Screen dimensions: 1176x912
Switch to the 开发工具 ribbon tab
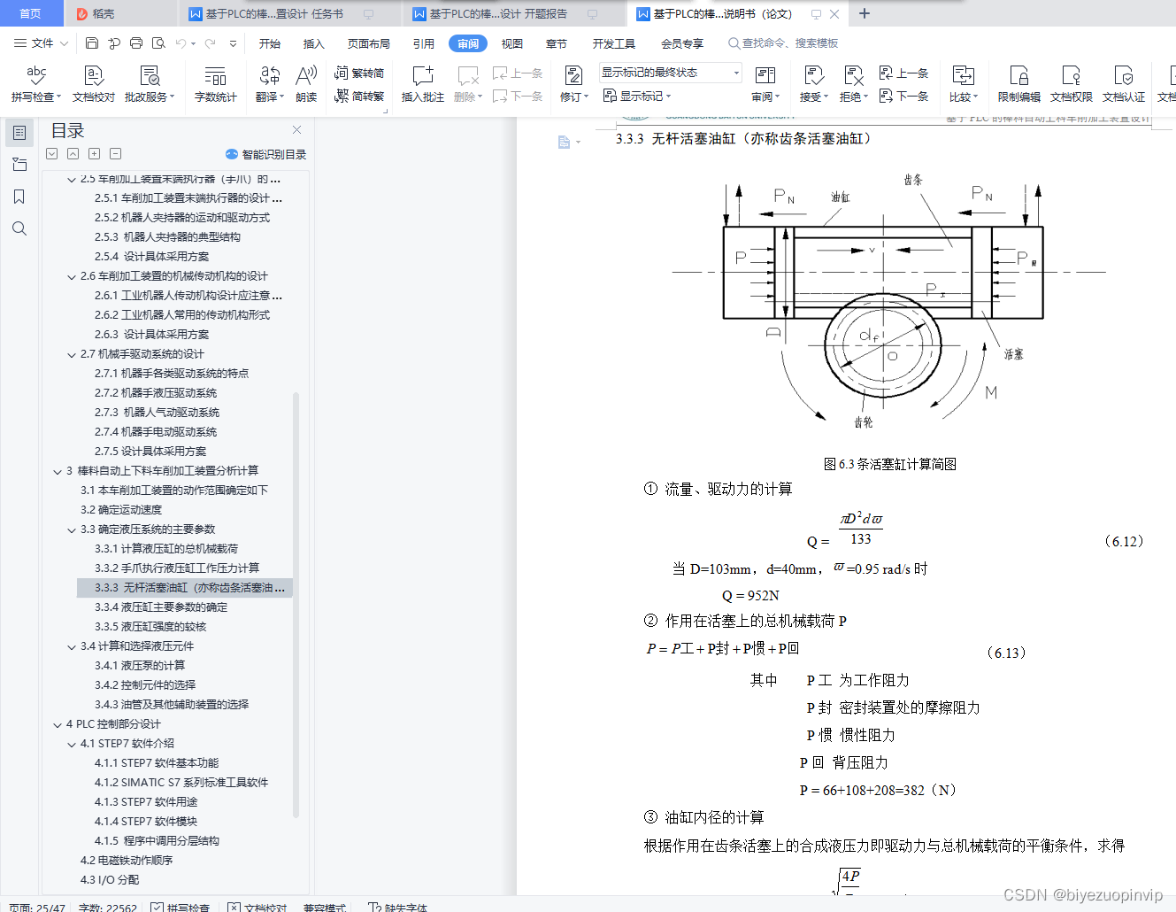614,43
